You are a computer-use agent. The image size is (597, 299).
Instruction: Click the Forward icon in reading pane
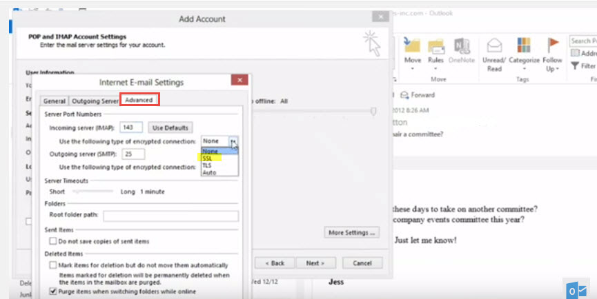pos(404,95)
